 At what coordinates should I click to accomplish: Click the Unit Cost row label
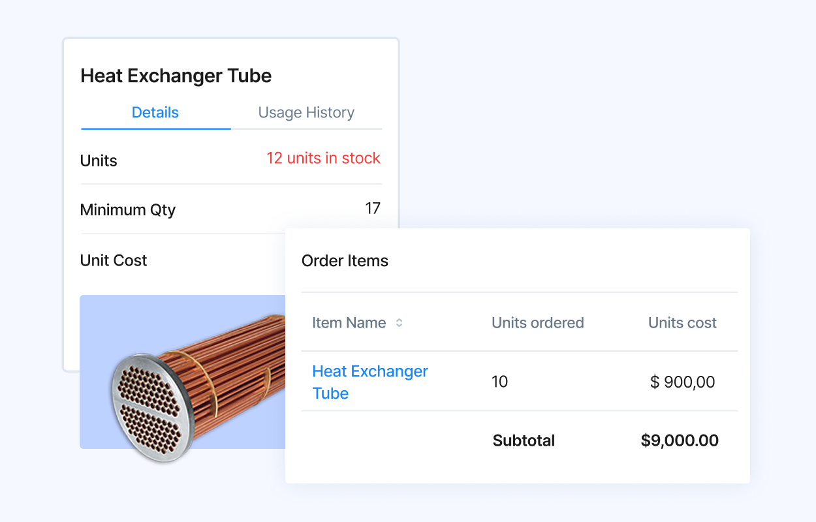[x=114, y=260]
